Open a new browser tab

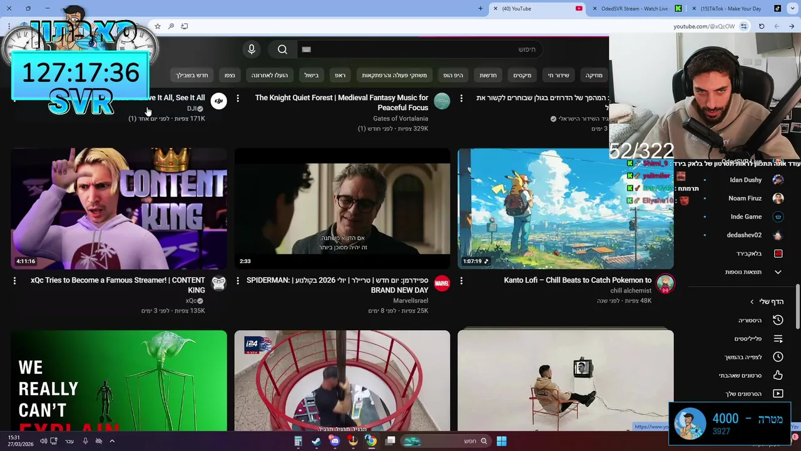click(481, 8)
